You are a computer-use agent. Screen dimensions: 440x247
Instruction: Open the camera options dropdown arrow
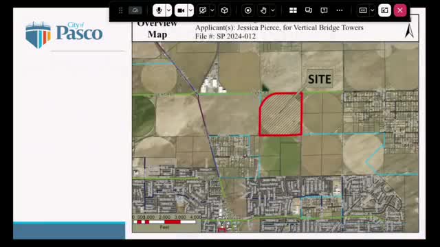click(x=190, y=10)
